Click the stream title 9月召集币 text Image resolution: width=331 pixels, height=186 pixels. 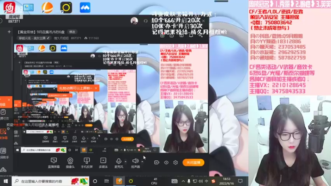click(x=41, y=32)
